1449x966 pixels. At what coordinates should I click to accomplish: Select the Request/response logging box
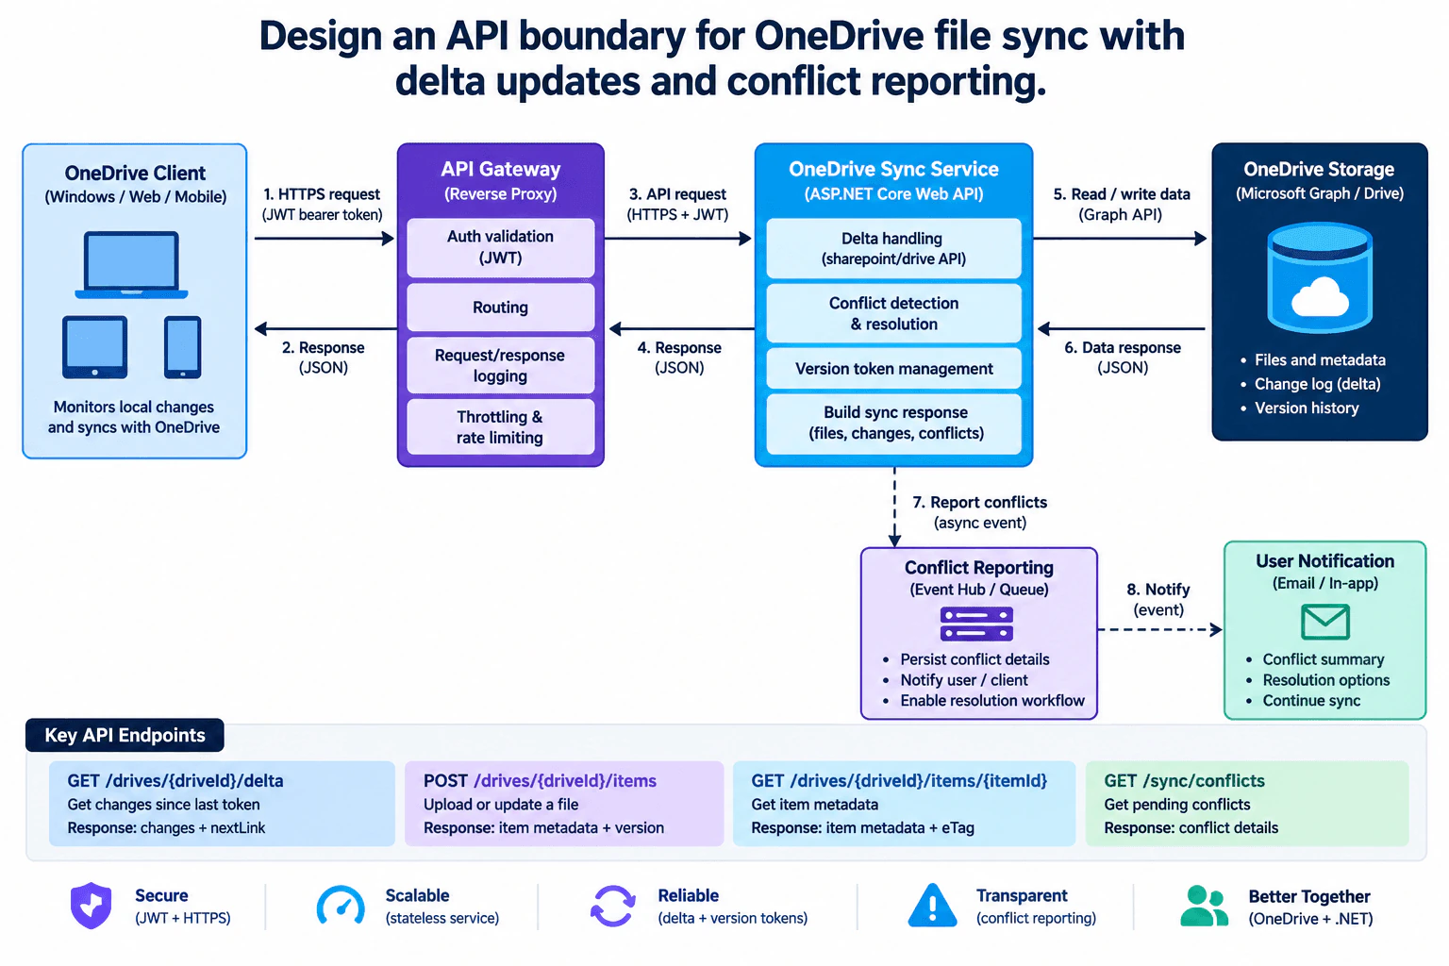[501, 365]
